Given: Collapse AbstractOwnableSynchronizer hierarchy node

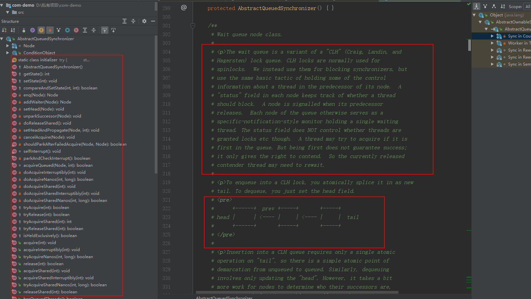Looking at the screenshot, I should pos(480,22).
